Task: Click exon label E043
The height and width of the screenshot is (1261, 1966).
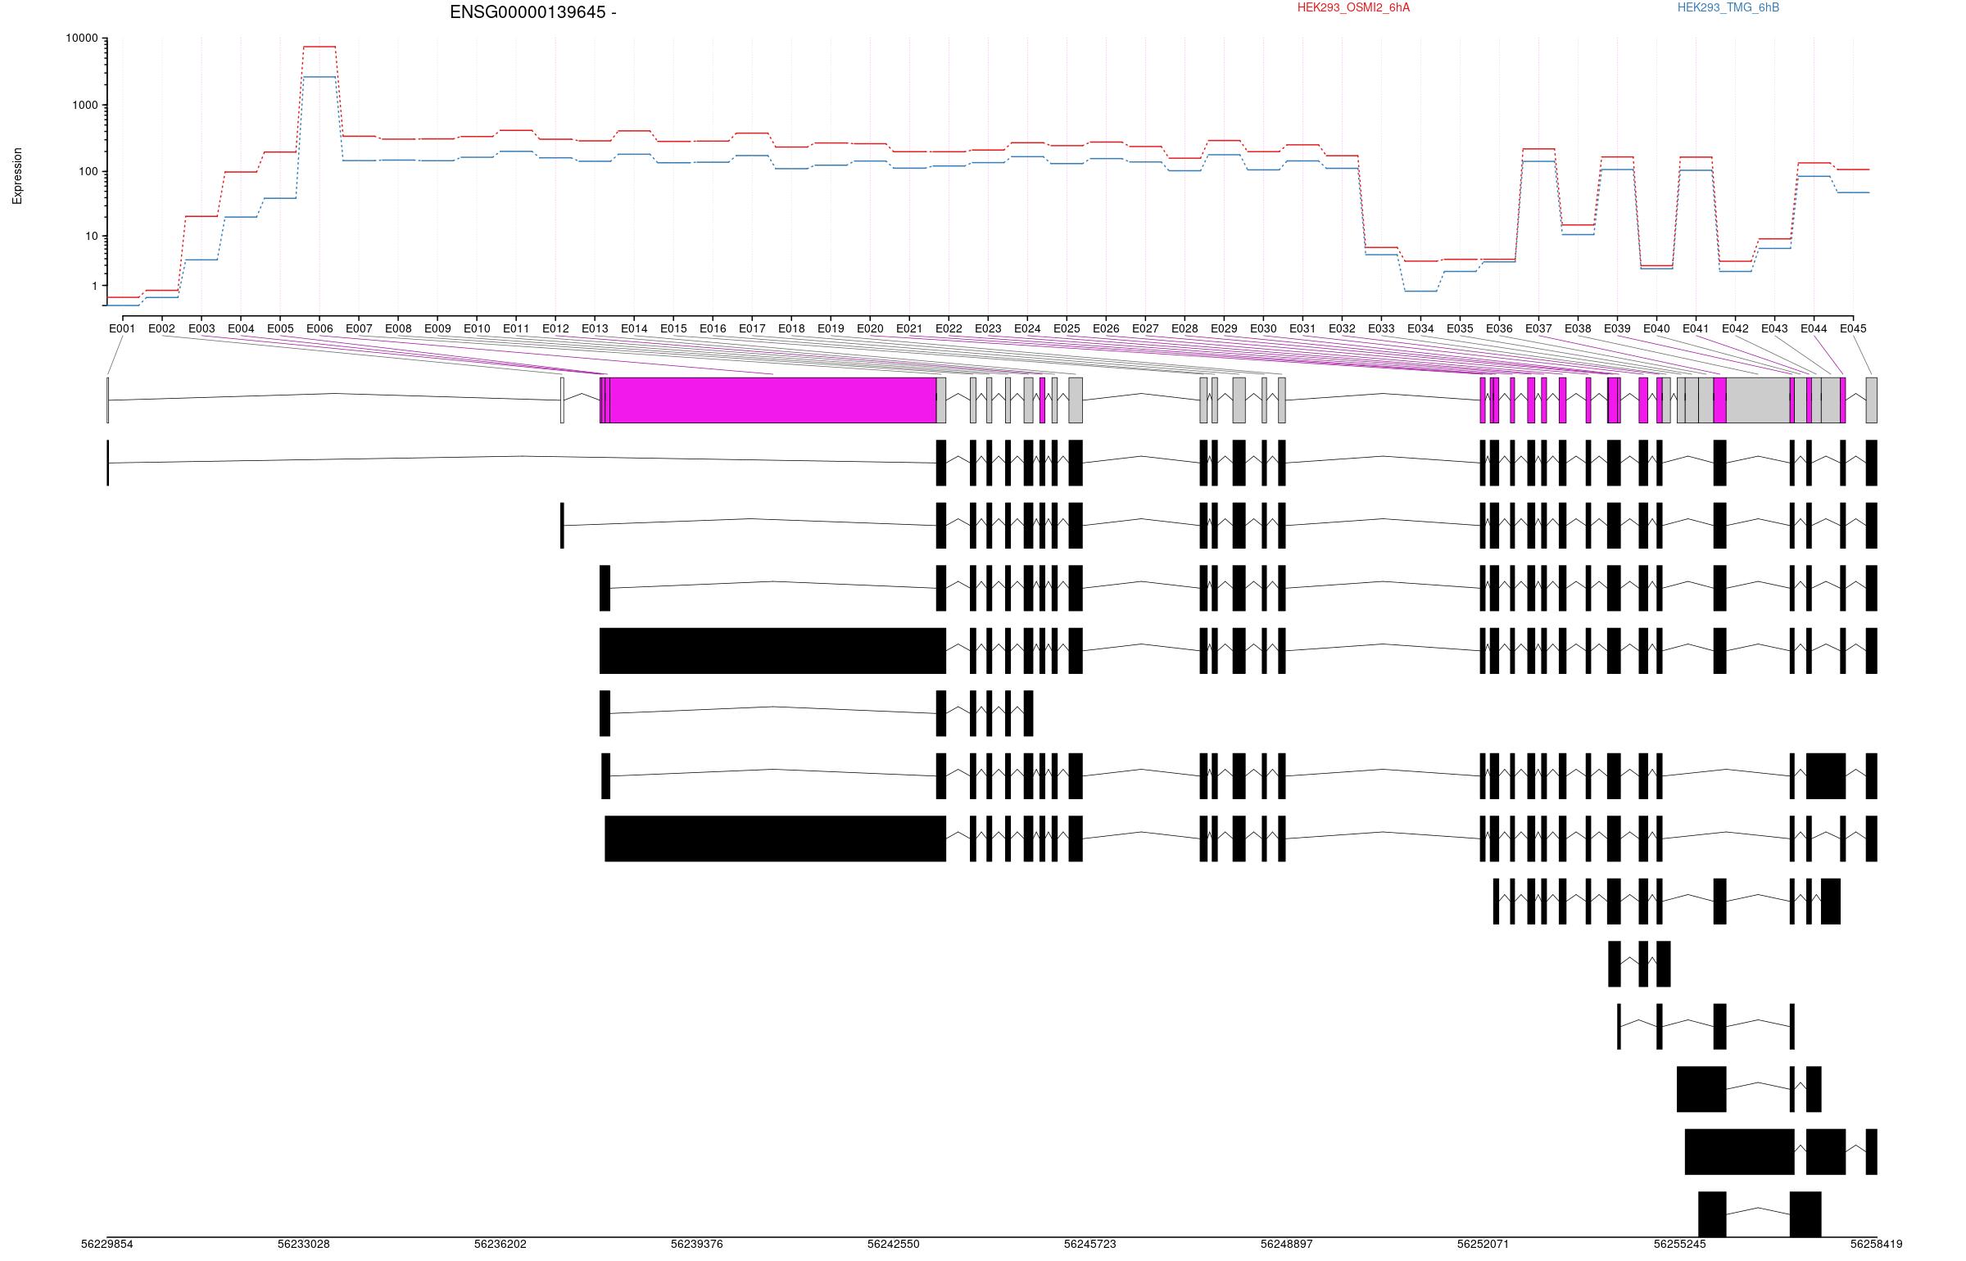Action: coord(1774,329)
